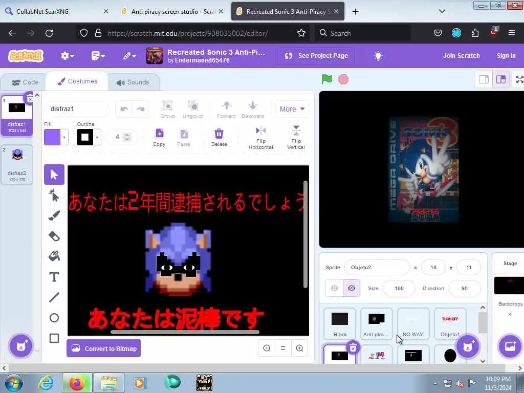Viewport: 524px width, 393px height.
Task: Switch to small stage layout
Action: click(x=484, y=79)
